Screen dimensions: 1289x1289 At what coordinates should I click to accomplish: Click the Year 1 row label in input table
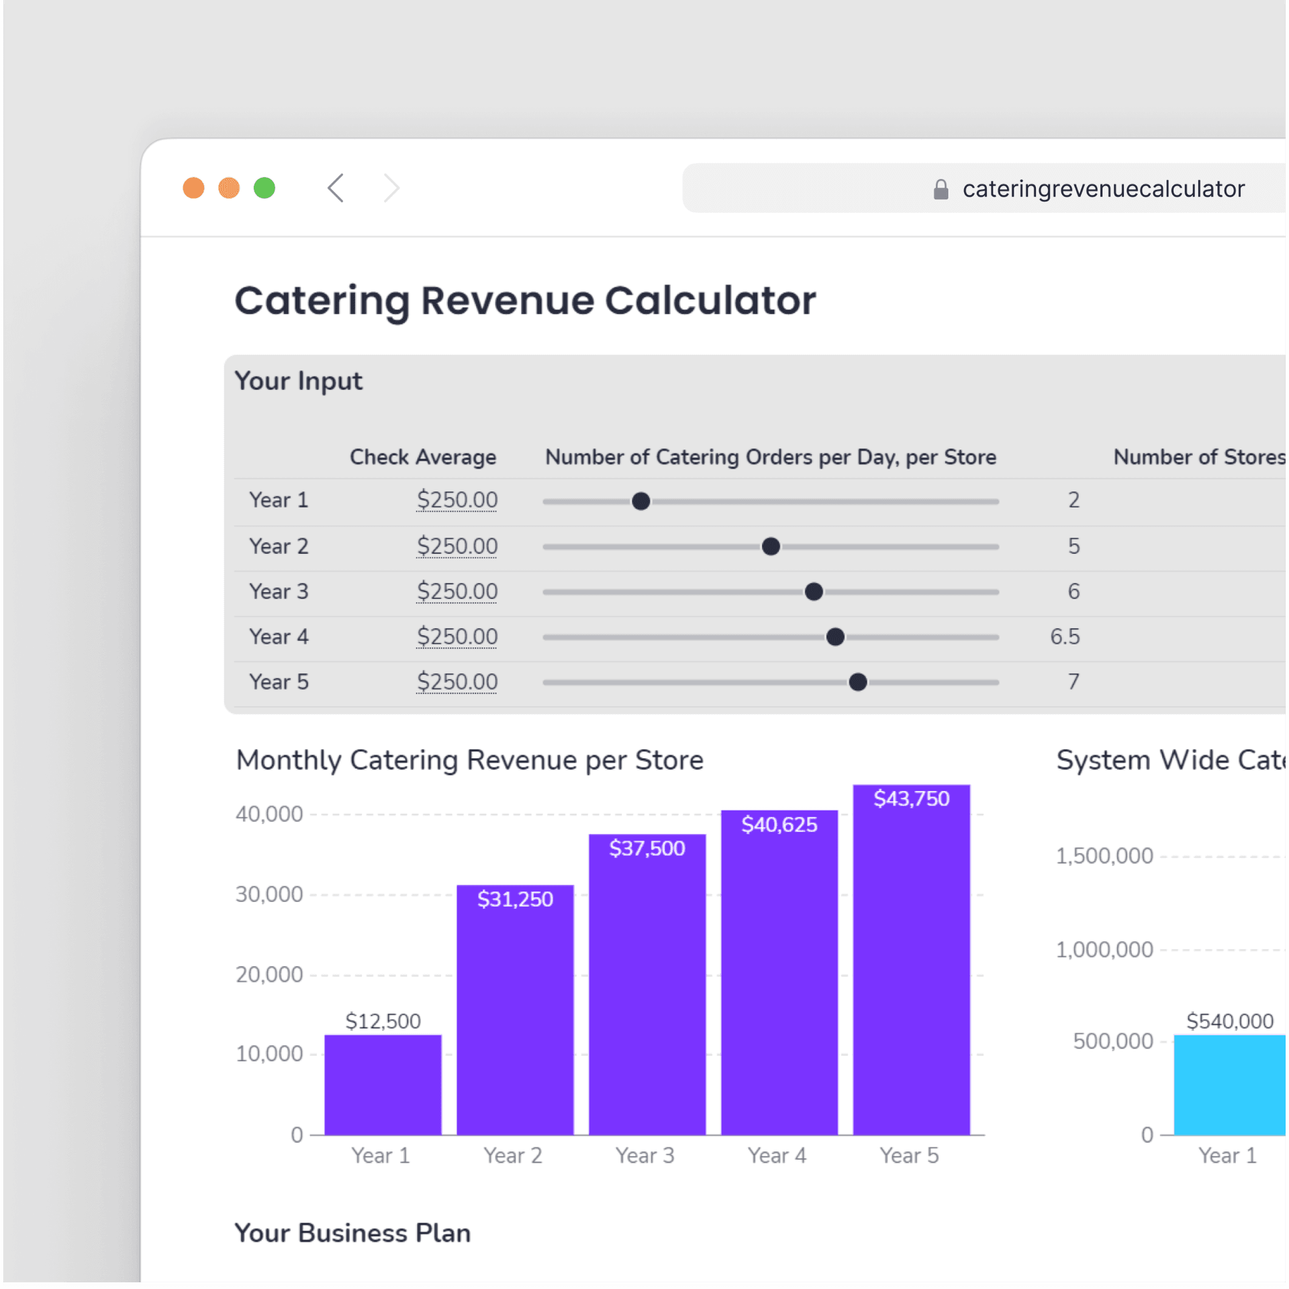279,501
